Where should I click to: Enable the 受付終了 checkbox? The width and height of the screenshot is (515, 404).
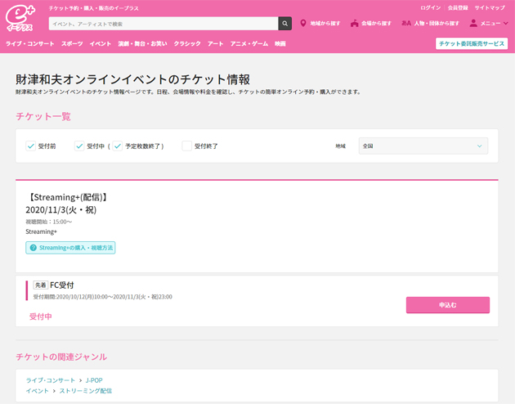pos(187,146)
